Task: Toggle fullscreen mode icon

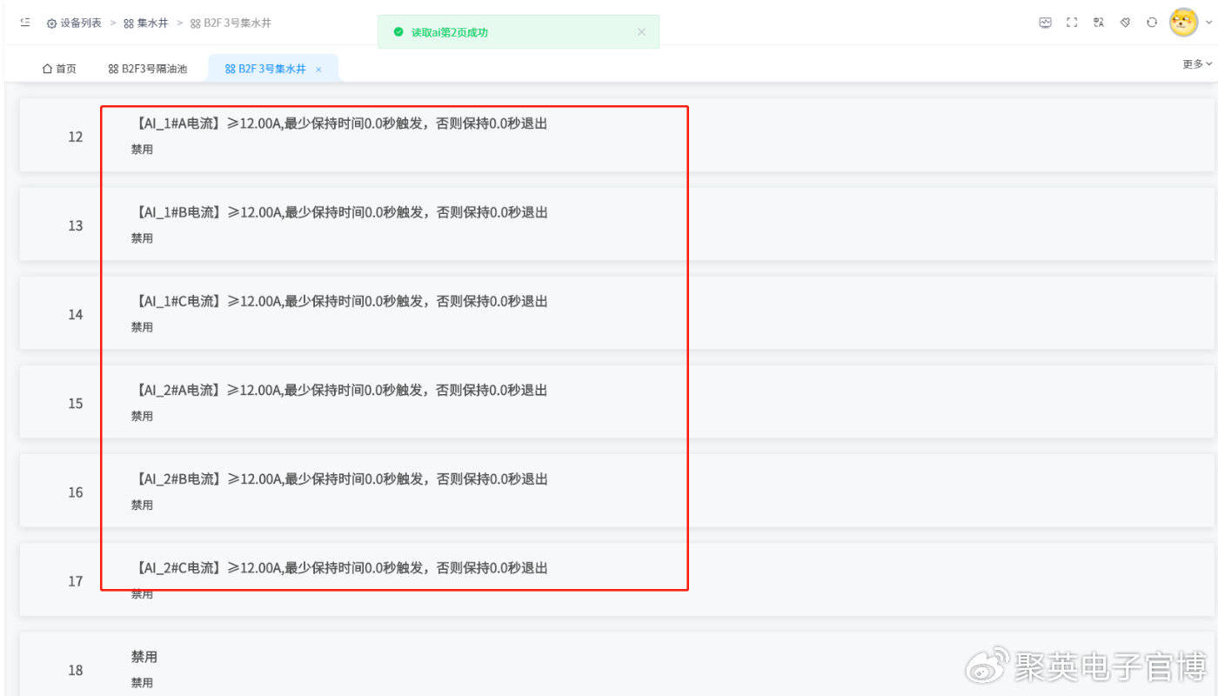Action: point(1072,23)
